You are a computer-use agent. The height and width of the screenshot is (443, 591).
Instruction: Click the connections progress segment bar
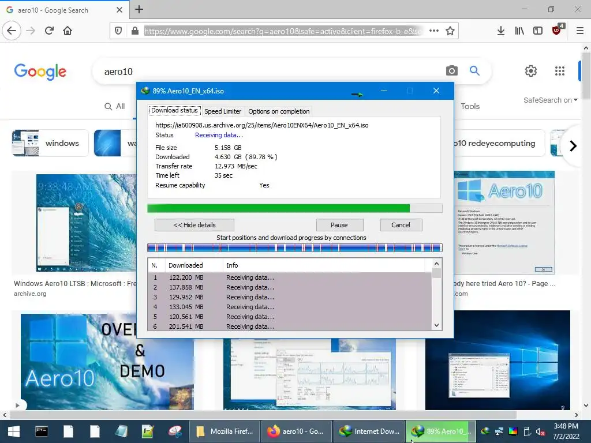click(x=295, y=248)
